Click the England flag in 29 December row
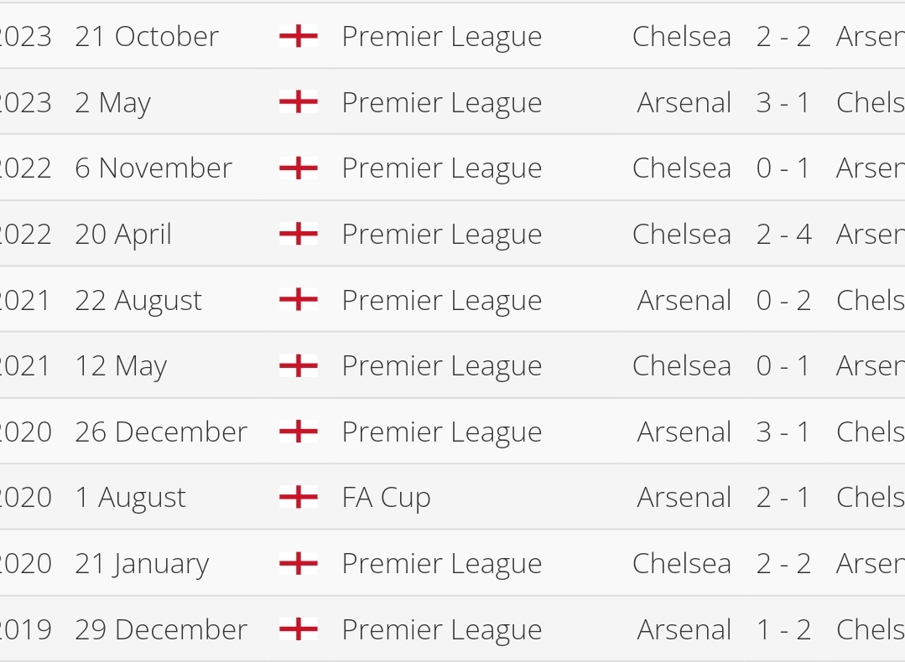This screenshot has height=662, width=905. [299, 629]
